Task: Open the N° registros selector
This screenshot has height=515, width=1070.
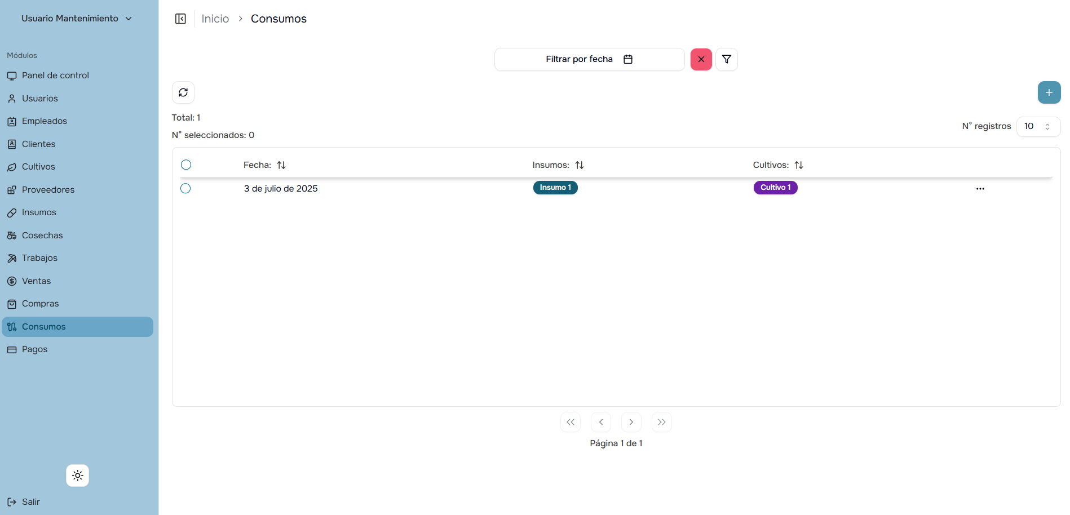Action: click(1038, 127)
